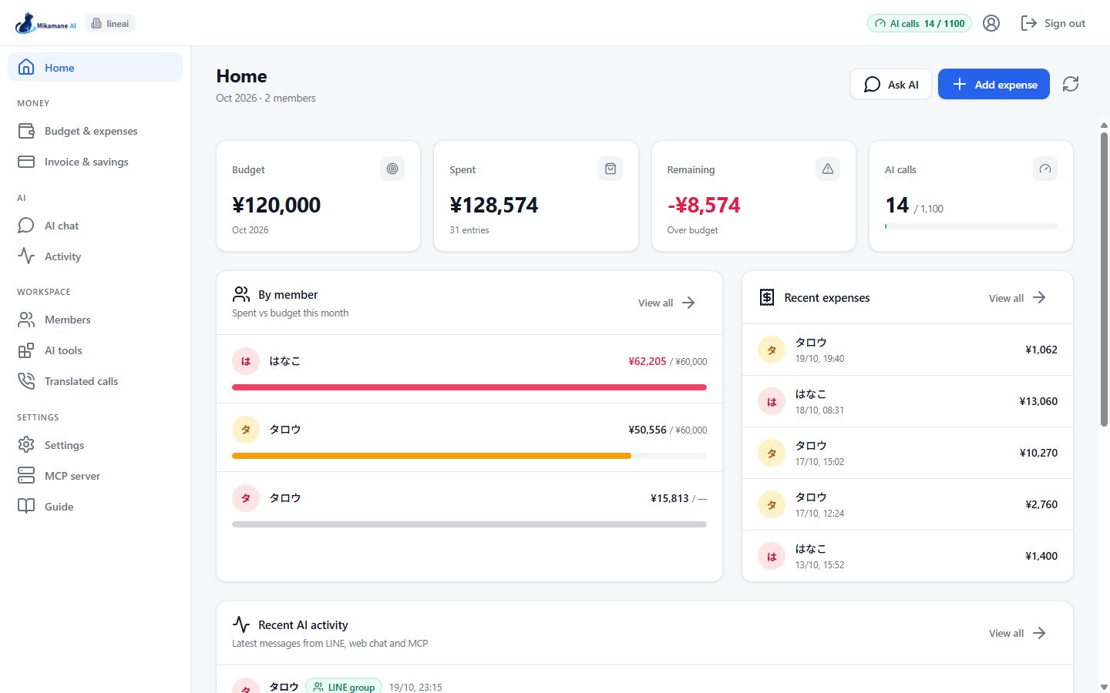Click the Add expense button
Viewport: 1110px width, 693px height.
click(994, 84)
